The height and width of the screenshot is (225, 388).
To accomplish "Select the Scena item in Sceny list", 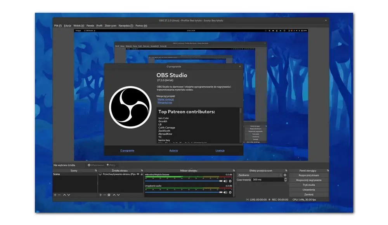I will point(75,174).
